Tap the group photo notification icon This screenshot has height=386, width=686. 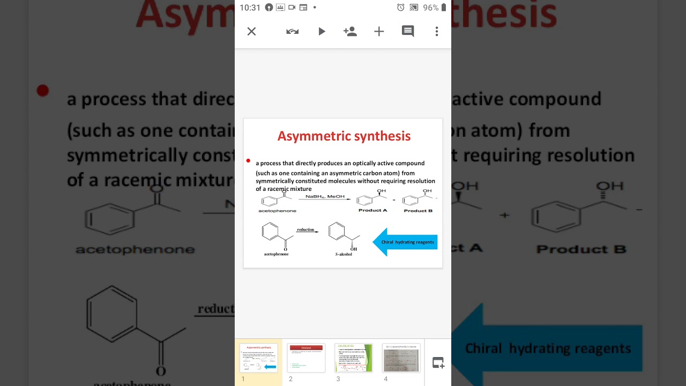pos(280,8)
